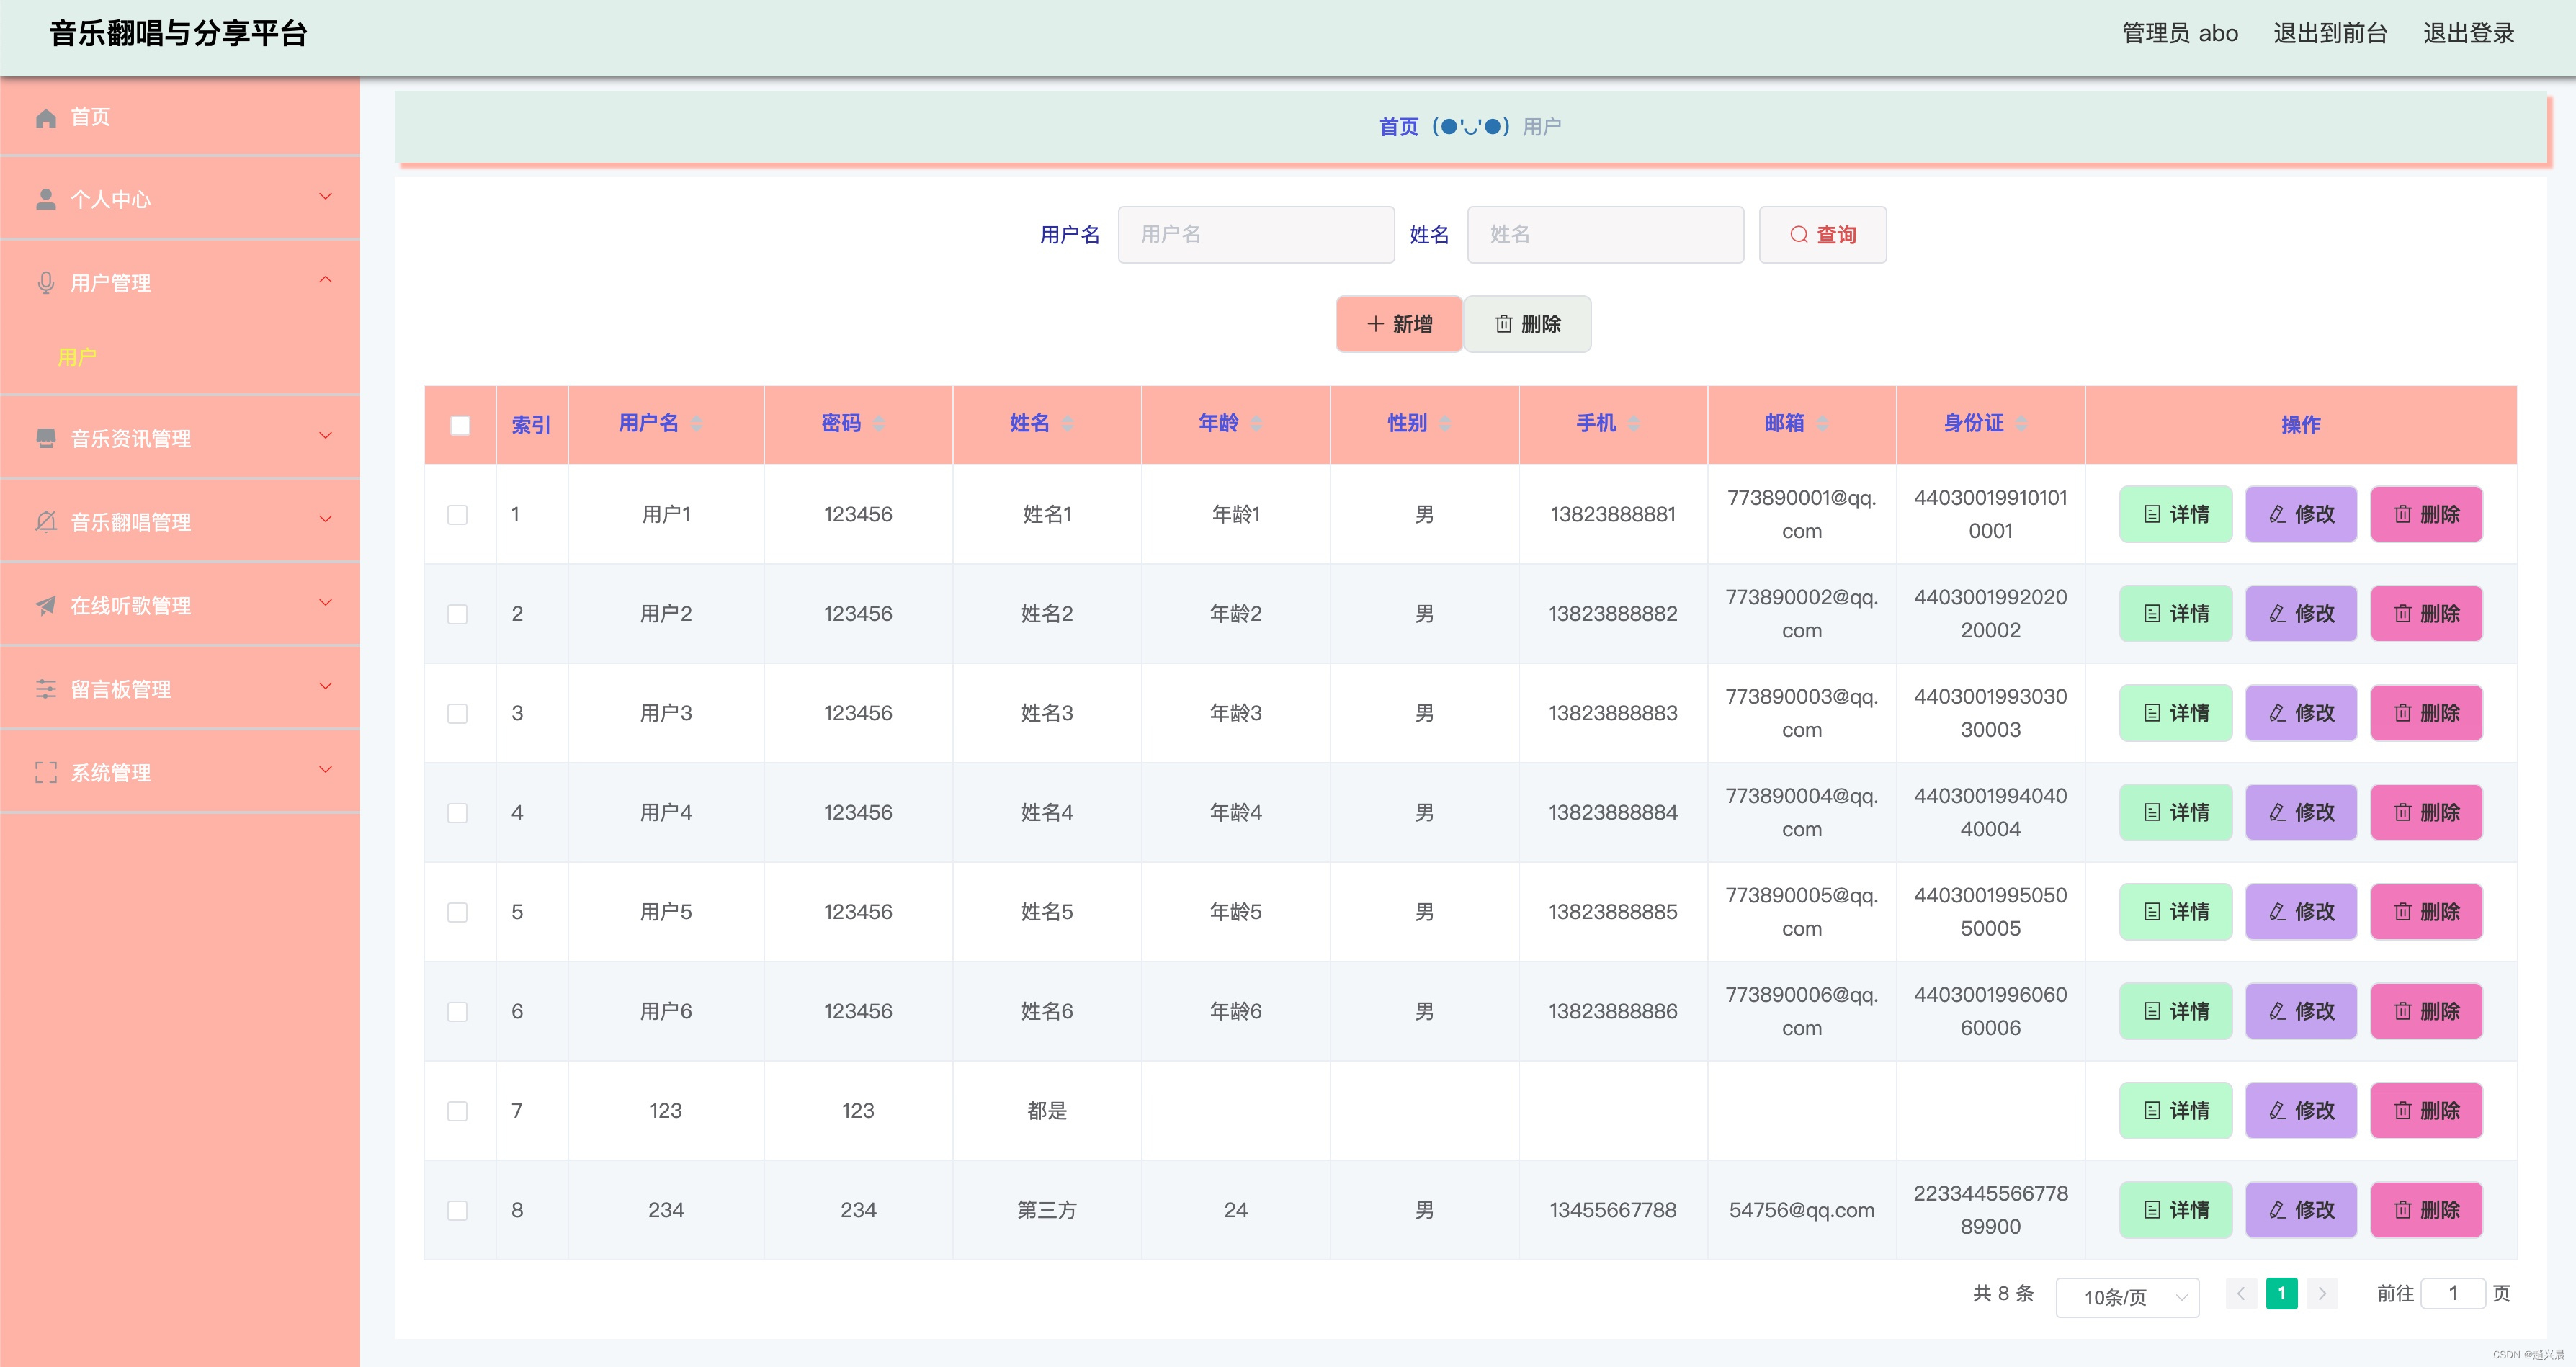This screenshot has height=1367, width=2576.
Task: Click the icon beside 音乐资讯管理
Action: (x=46, y=438)
